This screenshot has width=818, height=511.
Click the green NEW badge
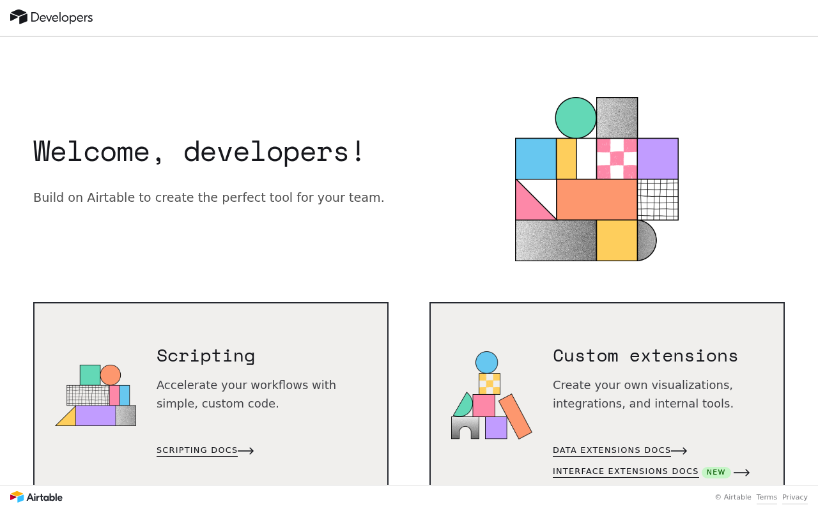(716, 473)
